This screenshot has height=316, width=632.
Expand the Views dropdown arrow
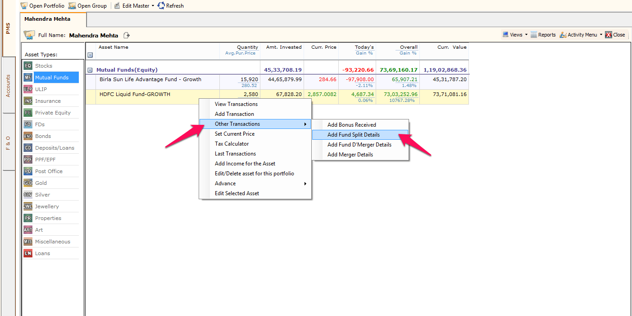(x=526, y=35)
